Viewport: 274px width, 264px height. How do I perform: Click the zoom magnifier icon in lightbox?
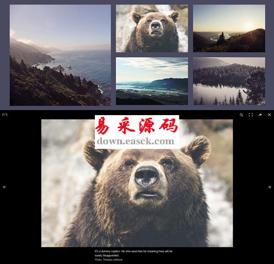242,115
